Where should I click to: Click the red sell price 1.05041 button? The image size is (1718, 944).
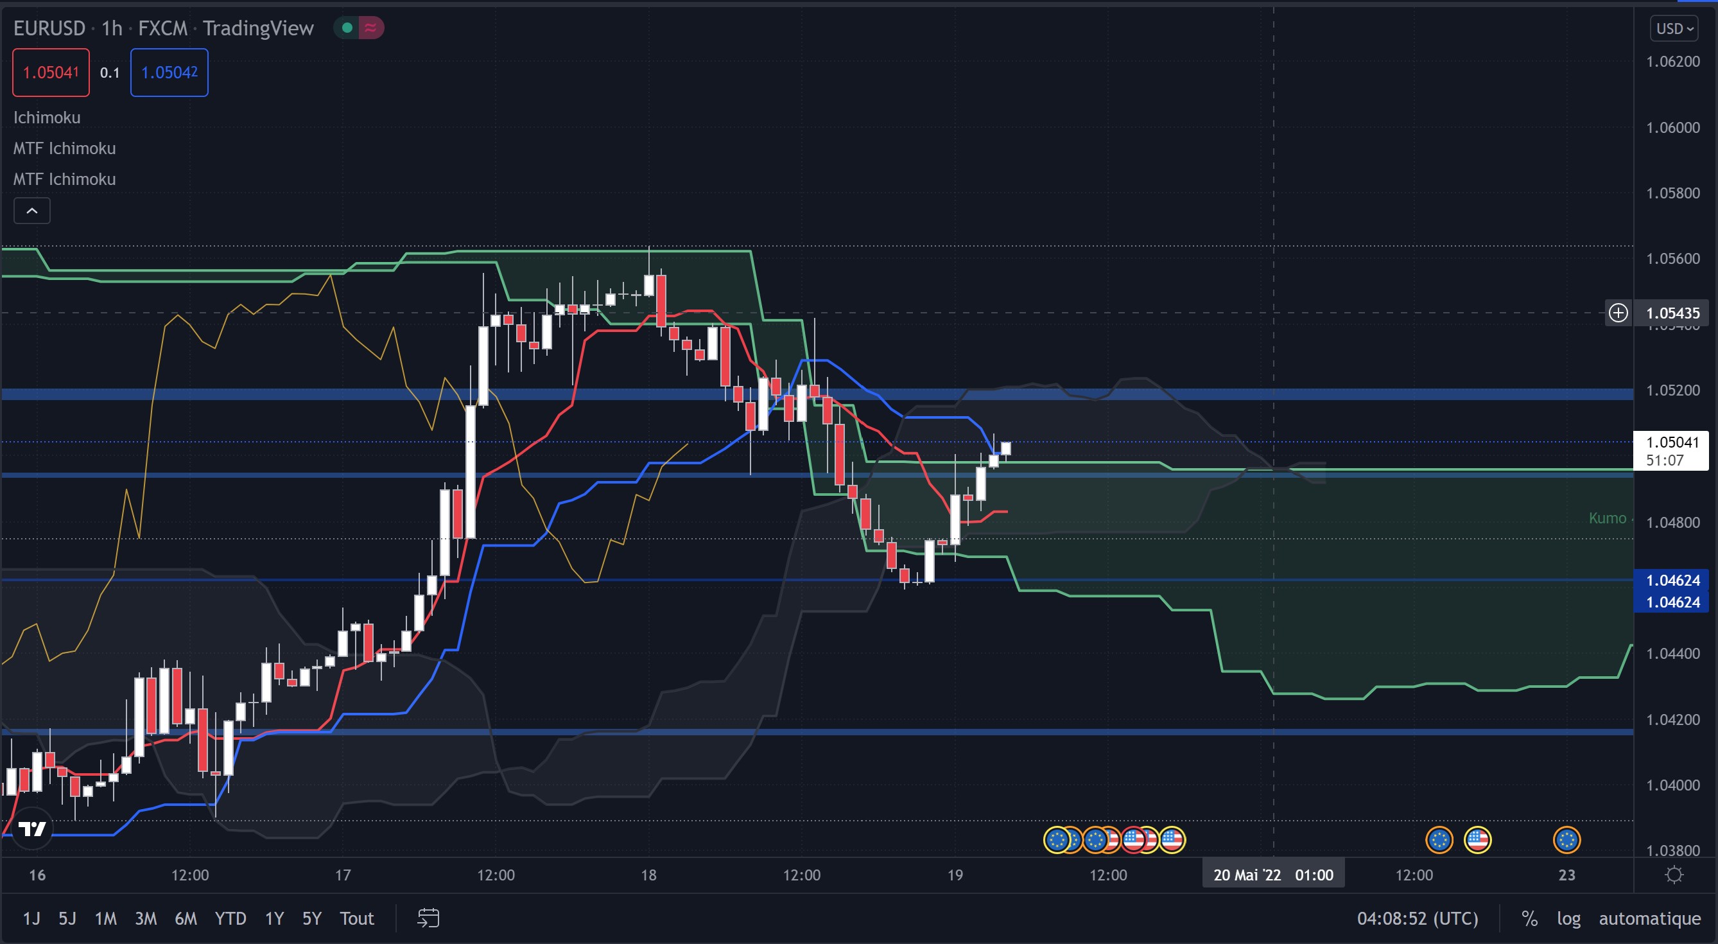tap(51, 73)
